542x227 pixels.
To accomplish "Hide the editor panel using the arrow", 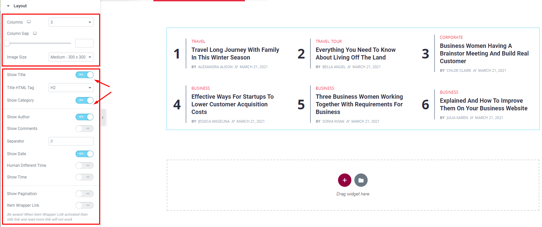I will [102, 117].
